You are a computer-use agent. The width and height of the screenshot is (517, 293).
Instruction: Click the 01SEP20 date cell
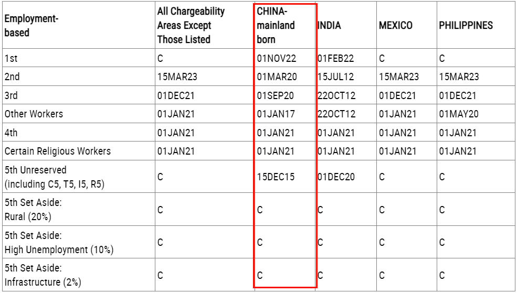(276, 95)
